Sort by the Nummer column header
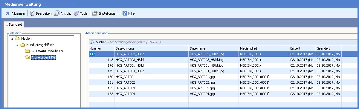The width and height of the screenshot is (359, 109). pyautogui.click(x=102, y=48)
